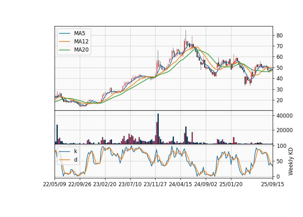Click the 20 price axis label
Image resolution: width=303 pixels, height=217 pixels.
tap(280, 100)
